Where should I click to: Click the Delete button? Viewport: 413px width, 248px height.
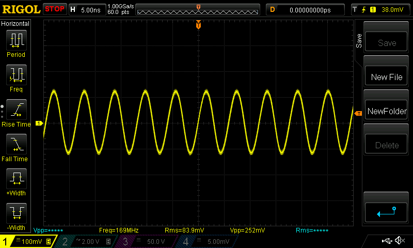coord(386,144)
